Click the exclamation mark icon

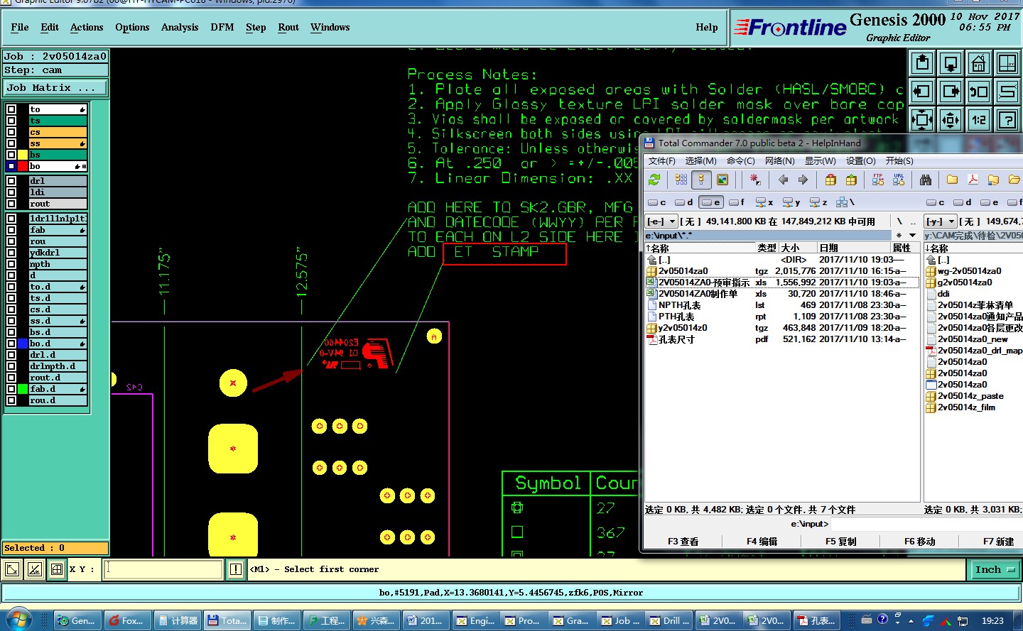[x=236, y=569]
